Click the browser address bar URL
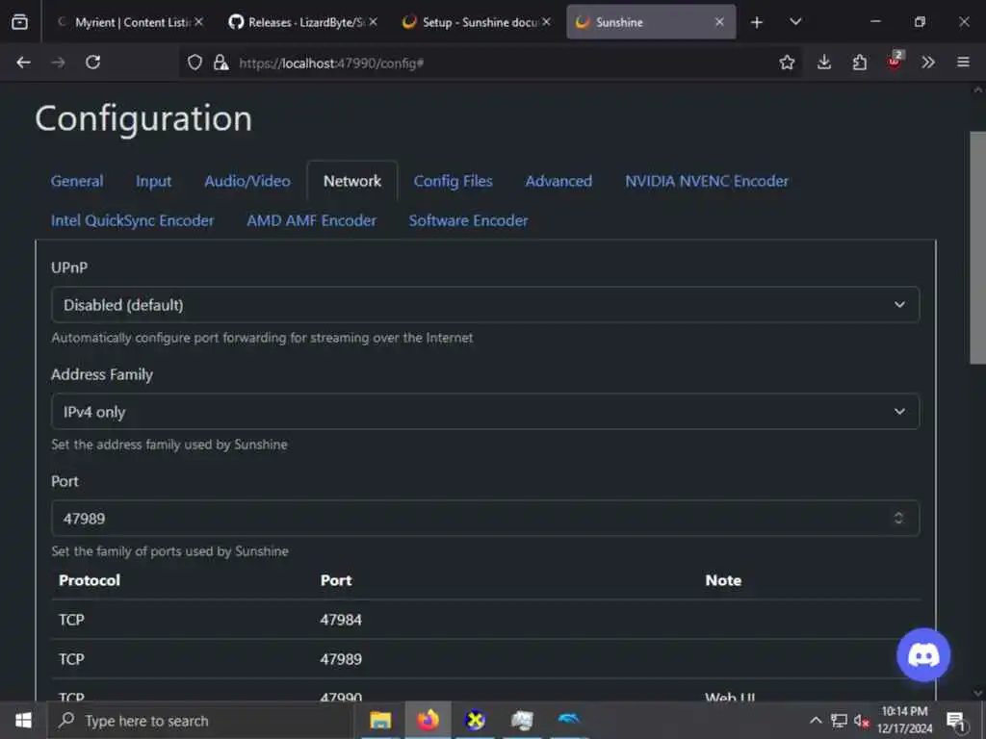 [x=331, y=63]
